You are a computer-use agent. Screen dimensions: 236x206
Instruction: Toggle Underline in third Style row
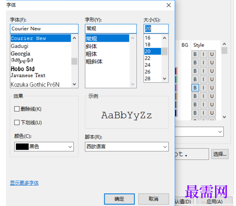212,71
